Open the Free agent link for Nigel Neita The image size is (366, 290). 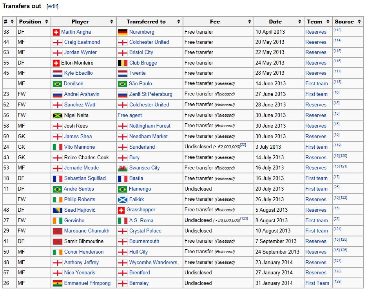click(130, 115)
